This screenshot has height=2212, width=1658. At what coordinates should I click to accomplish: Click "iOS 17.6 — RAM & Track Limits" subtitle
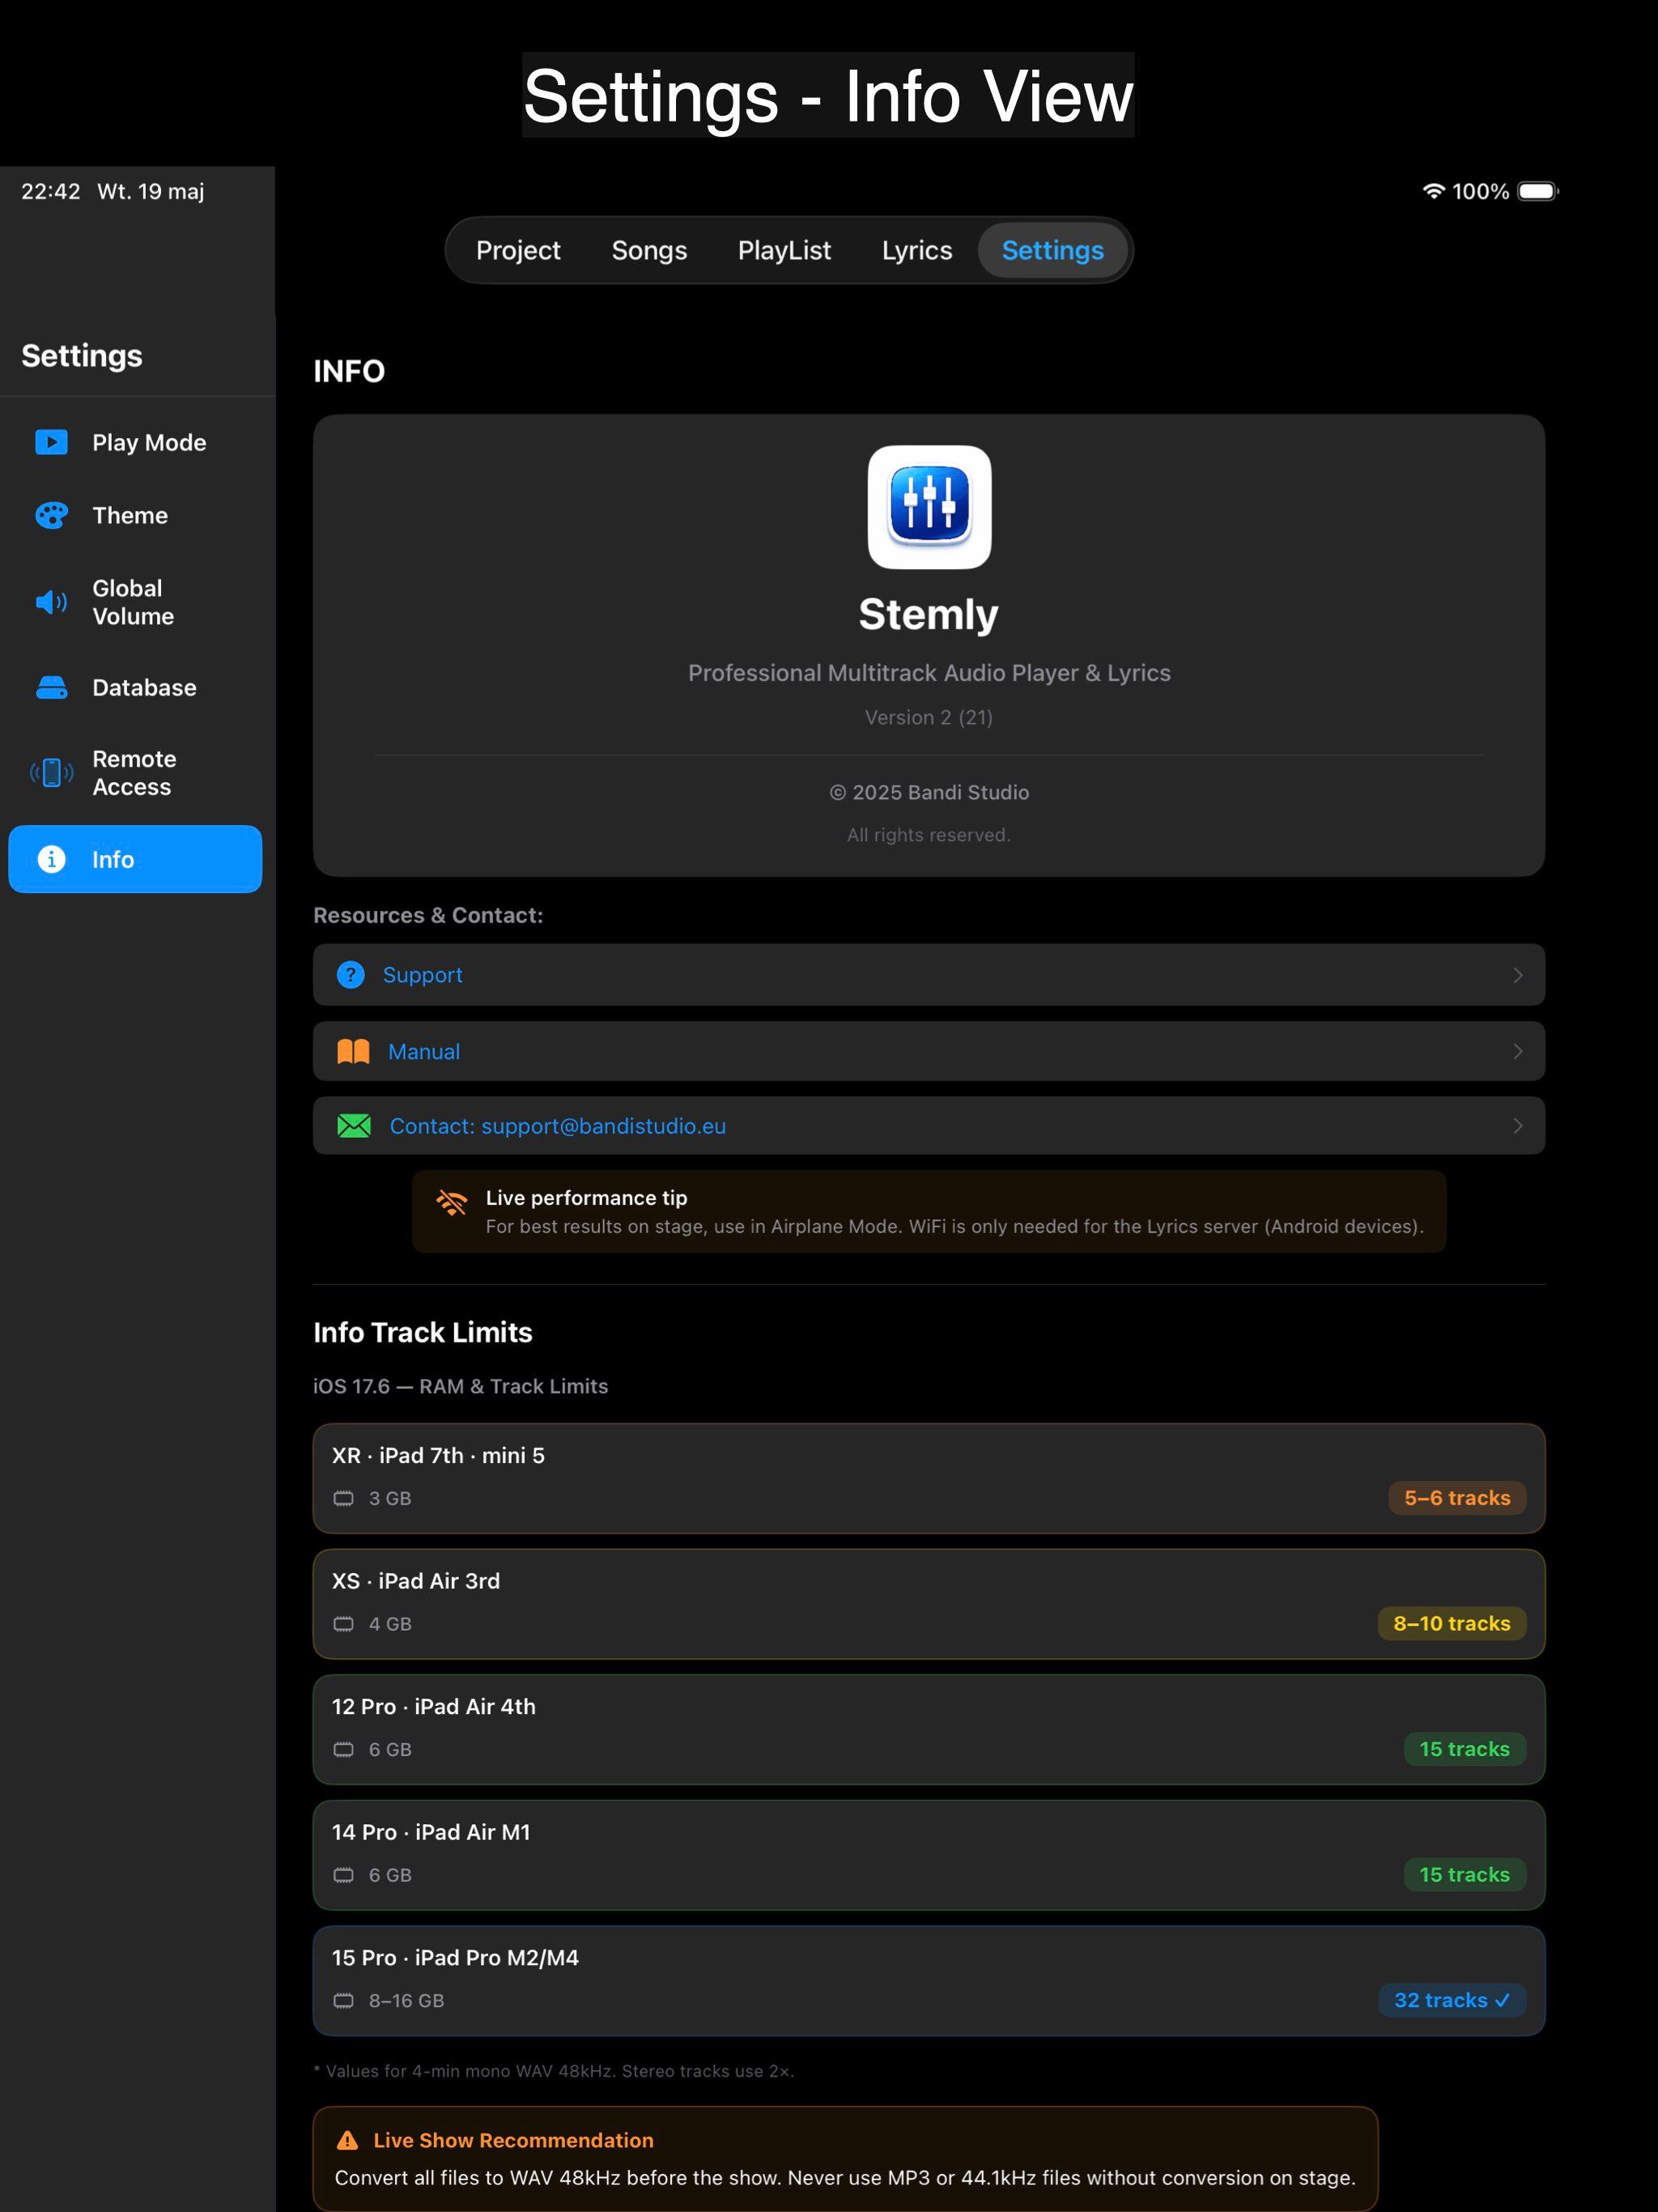[461, 1386]
